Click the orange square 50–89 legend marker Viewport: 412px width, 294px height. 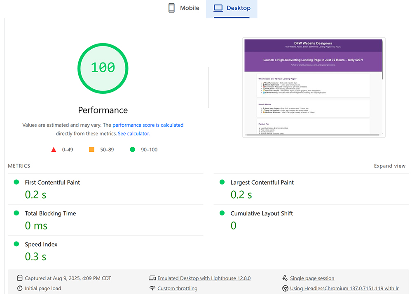coord(91,149)
